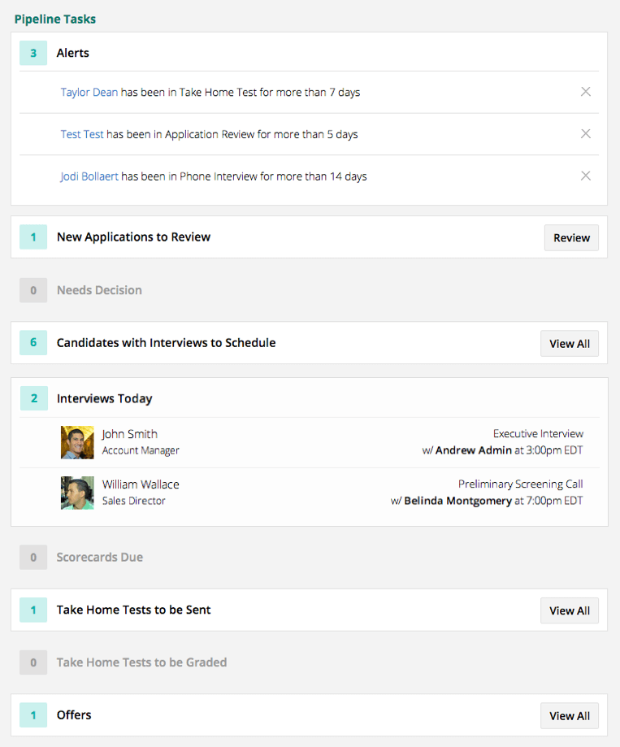Image resolution: width=620 pixels, height=747 pixels.
Task: View all Offers
Action: (x=570, y=716)
